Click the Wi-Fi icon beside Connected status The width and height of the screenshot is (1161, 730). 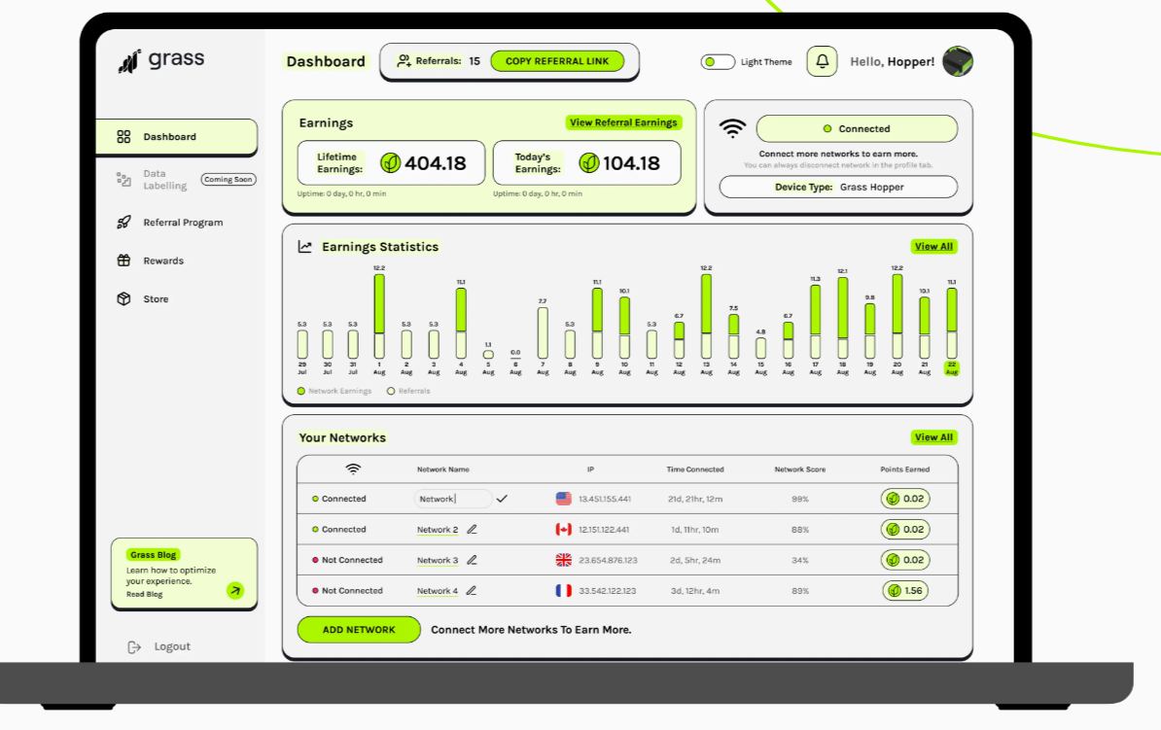pyautogui.click(x=732, y=128)
